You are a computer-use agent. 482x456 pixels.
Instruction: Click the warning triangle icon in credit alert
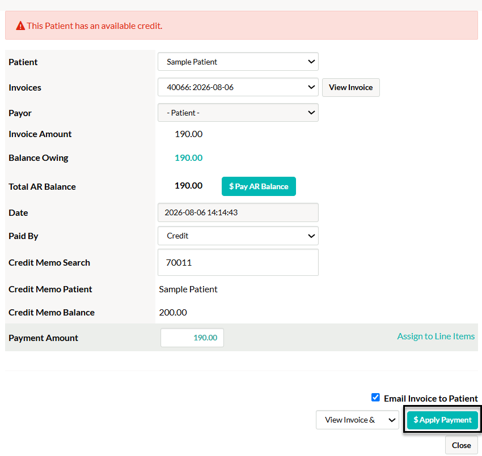[x=20, y=26]
